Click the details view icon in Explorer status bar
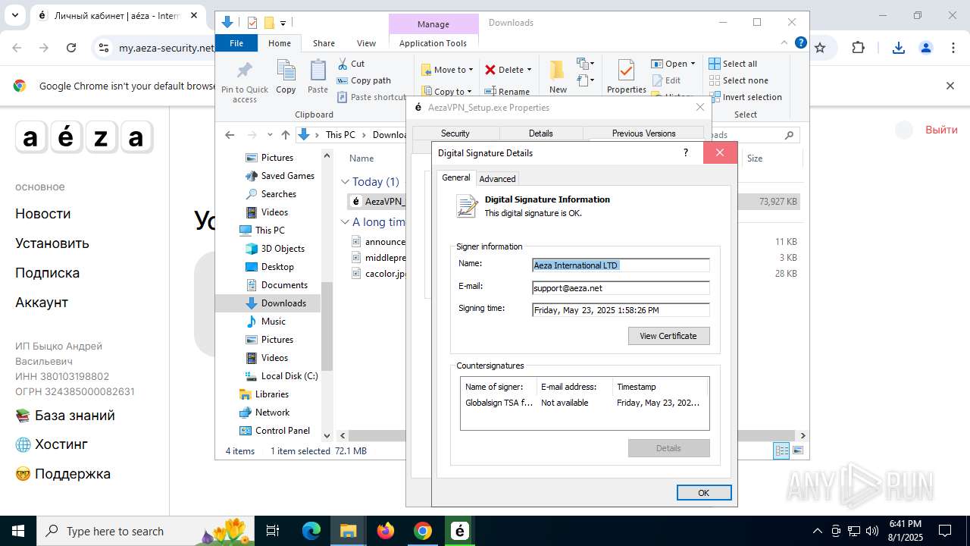Image resolution: width=970 pixels, height=546 pixels. (x=781, y=450)
